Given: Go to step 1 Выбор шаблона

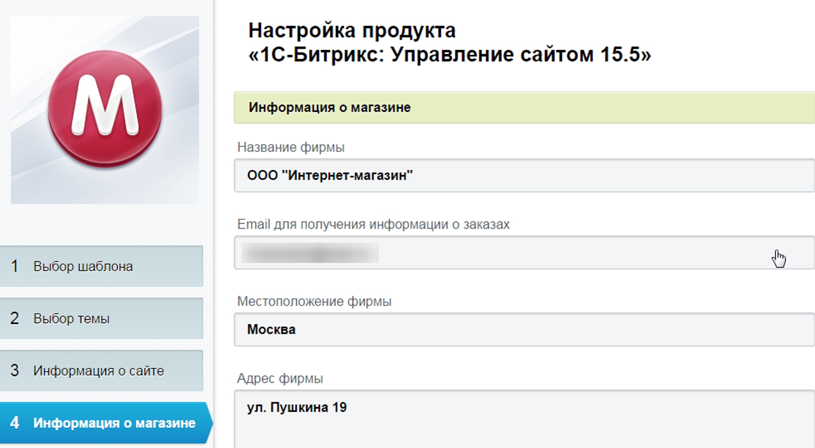Looking at the screenshot, I should [x=101, y=266].
